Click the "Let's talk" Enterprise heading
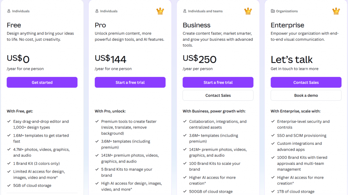Image resolution: width=348 pixels, height=195 pixels. click(x=292, y=60)
